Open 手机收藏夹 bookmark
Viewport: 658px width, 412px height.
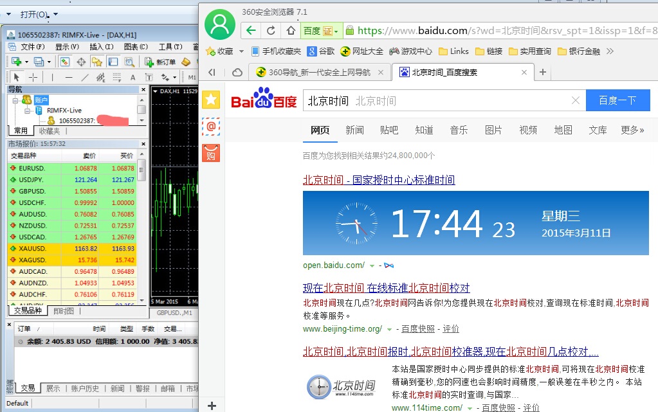click(x=276, y=51)
